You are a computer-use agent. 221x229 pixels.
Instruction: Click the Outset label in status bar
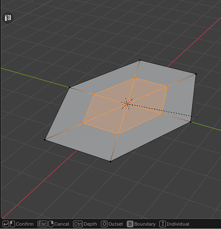(x=116, y=224)
